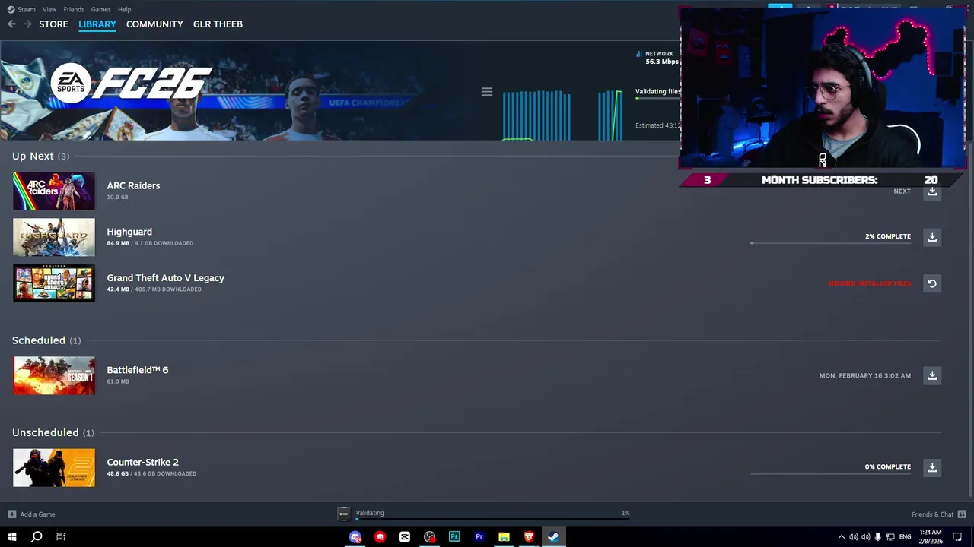Open the Games menu
The image size is (974, 547).
click(100, 9)
